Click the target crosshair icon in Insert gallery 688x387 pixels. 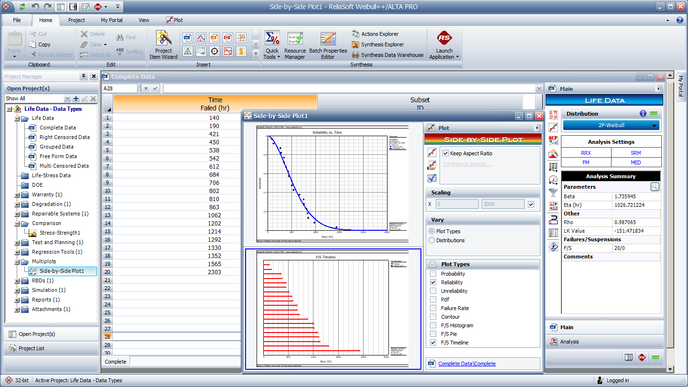pyautogui.click(x=215, y=51)
